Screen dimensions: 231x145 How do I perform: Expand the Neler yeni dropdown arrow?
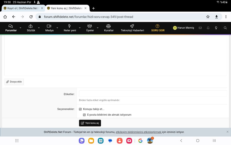(80, 28)
